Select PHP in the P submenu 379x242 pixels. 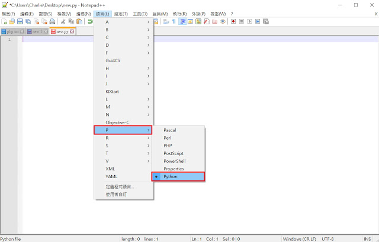pyautogui.click(x=178, y=146)
